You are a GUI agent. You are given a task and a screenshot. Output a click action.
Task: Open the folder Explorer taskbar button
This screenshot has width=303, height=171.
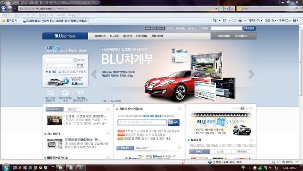pyautogui.click(x=61, y=168)
